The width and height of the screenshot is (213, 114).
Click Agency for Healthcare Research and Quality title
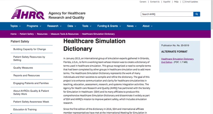(67, 15)
